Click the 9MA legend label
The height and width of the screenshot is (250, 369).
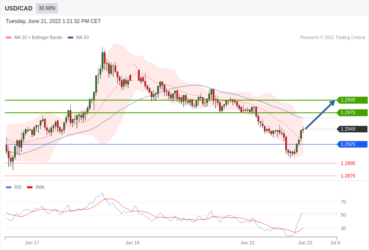(40, 187)
